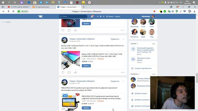Go back with browser back arrow
The width and height of the screenshot is (198, 111).
(x=3, y=11)
